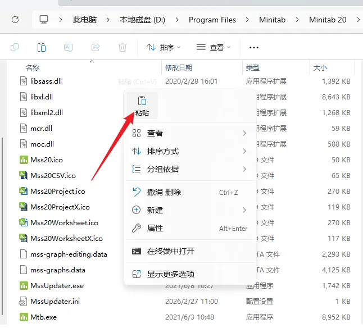Click the copy icon in the toolbar

tap(15, 47)
